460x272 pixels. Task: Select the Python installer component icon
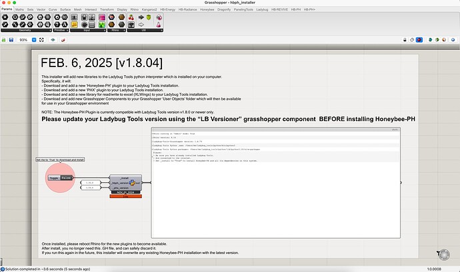(132, 183)
